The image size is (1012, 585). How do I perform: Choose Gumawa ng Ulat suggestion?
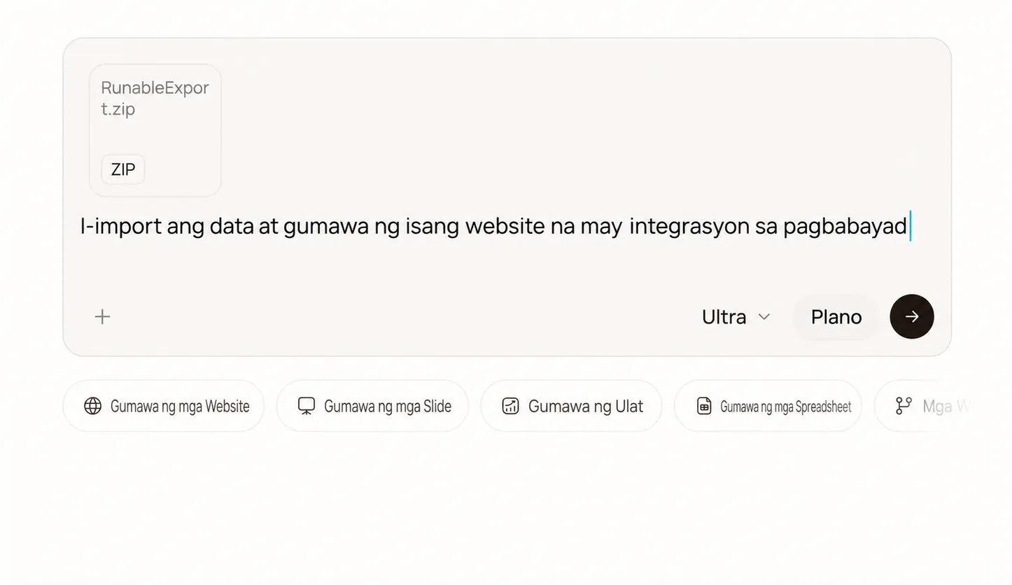(x=571, y=406)
